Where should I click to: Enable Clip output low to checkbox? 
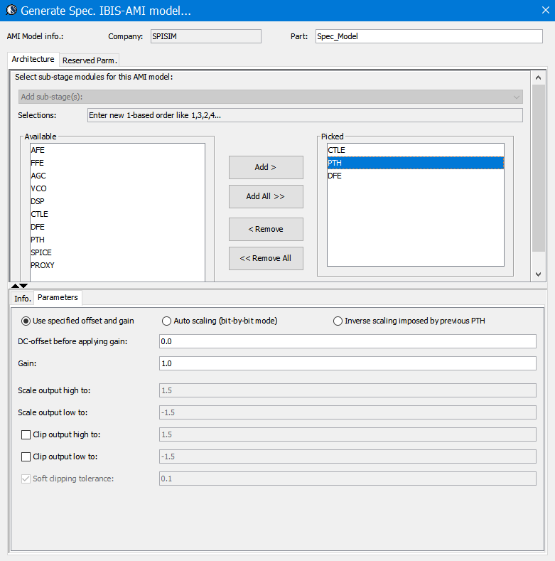(x=26, y=456)
